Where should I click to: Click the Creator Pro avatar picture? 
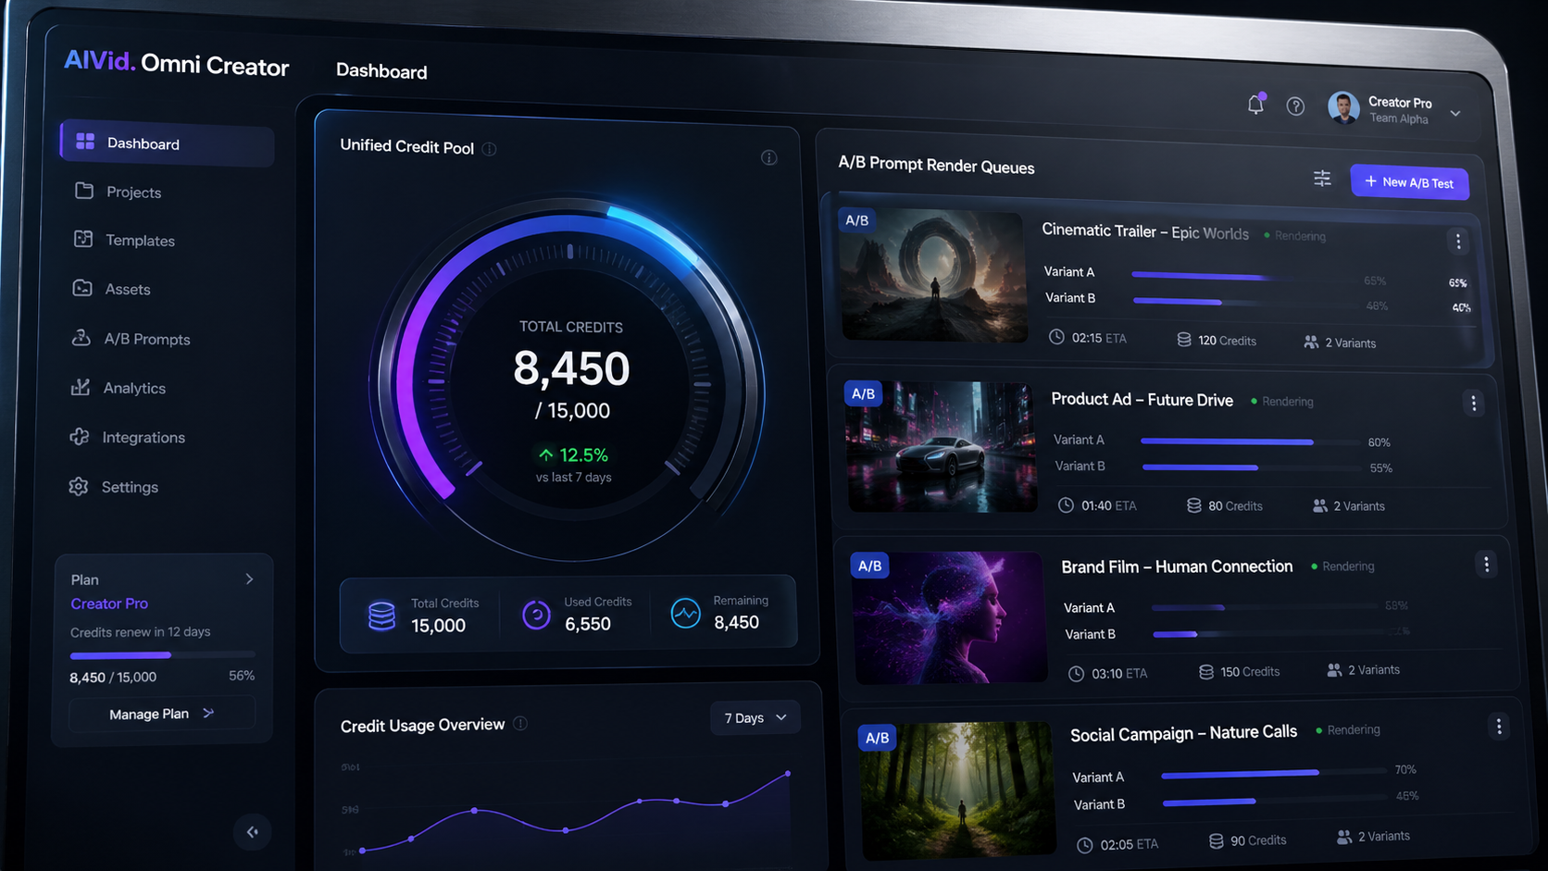tap(1343, 107)
